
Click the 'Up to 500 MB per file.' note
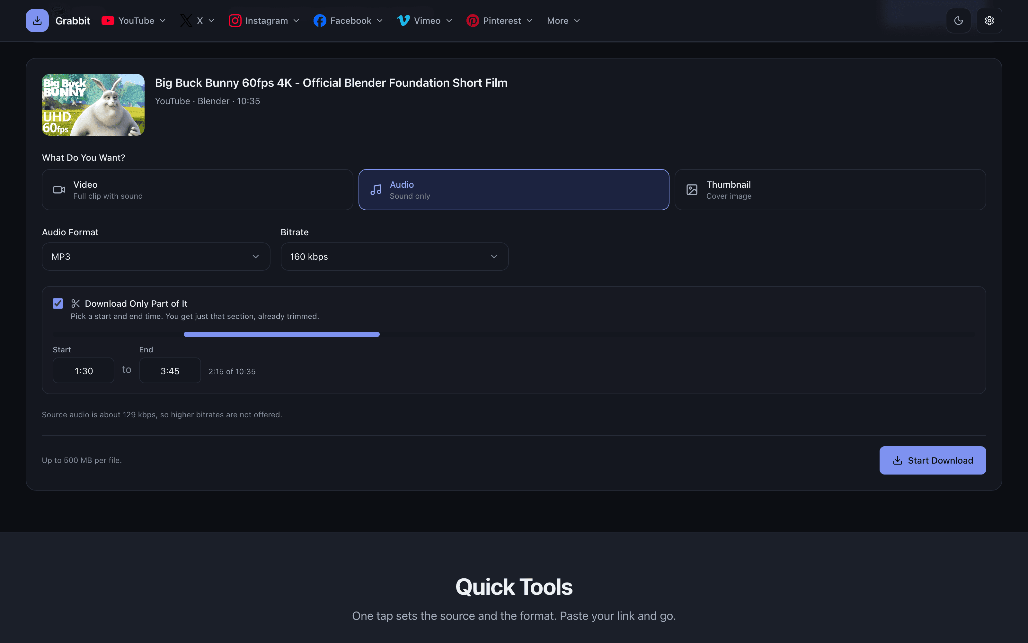(82, 460)
